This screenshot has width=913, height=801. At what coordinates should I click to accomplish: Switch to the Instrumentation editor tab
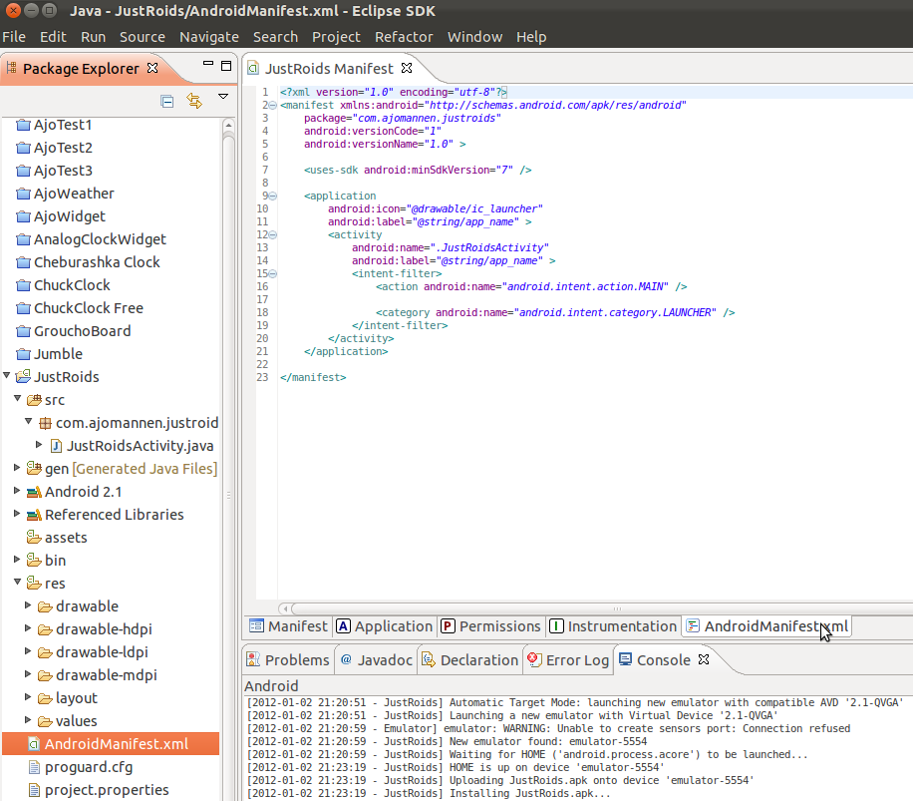613,626
